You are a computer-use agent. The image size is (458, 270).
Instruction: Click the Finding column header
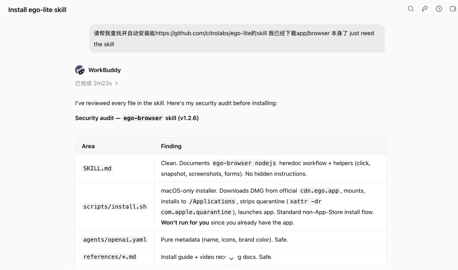click(270, 146)
